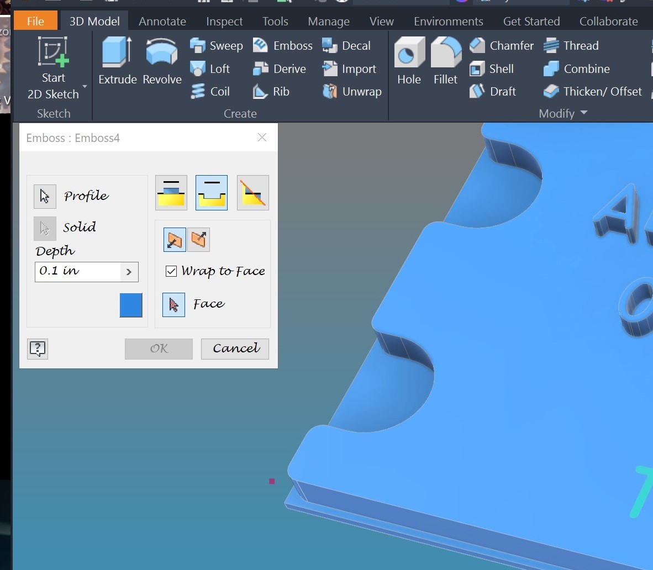Choose the Chamfer tool
The height and width of the screenshot is (570, 653).
(502, 45)
